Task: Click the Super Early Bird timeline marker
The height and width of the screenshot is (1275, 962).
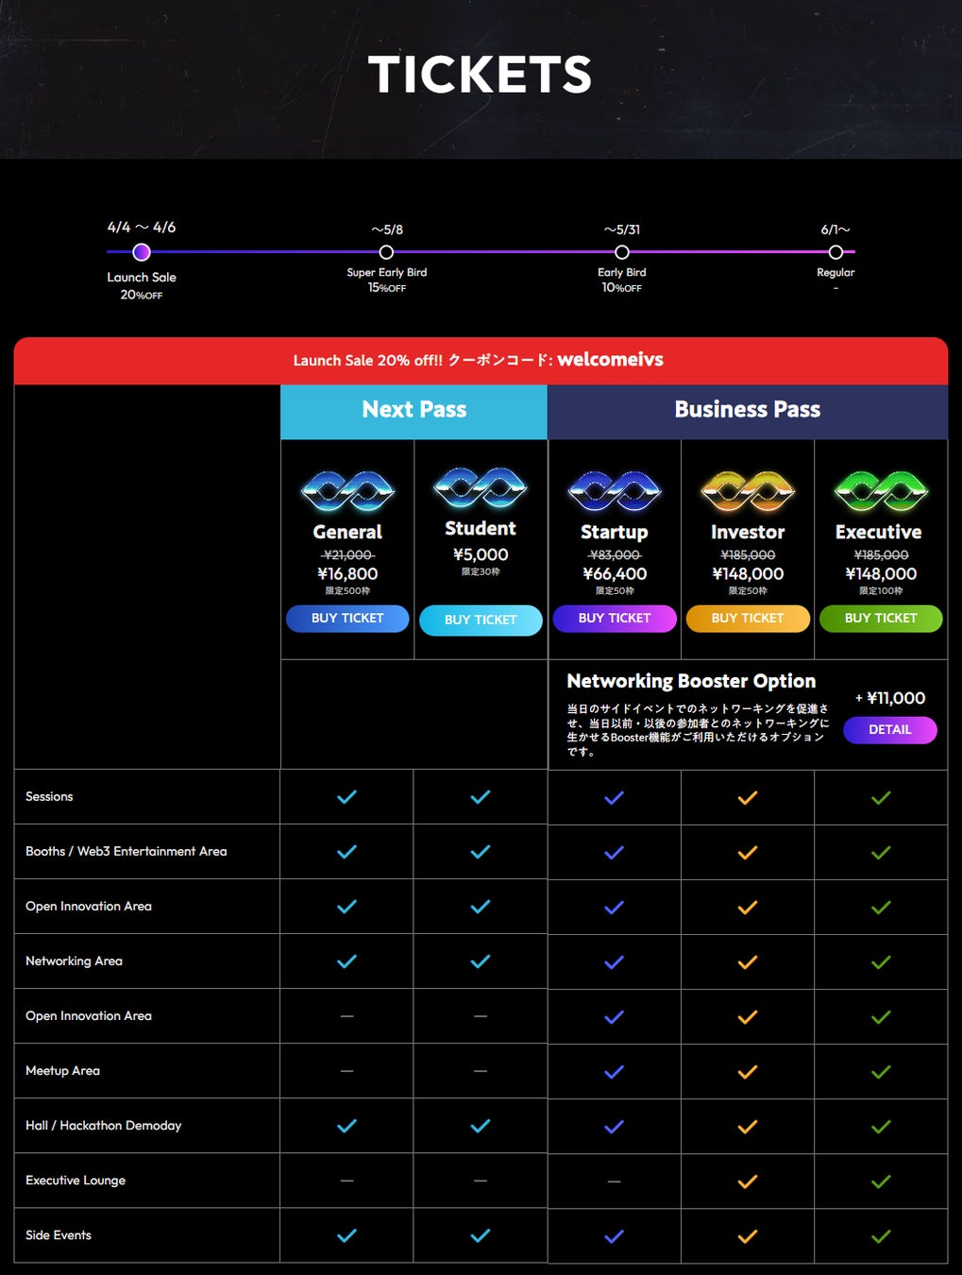Action: (386, 252)
